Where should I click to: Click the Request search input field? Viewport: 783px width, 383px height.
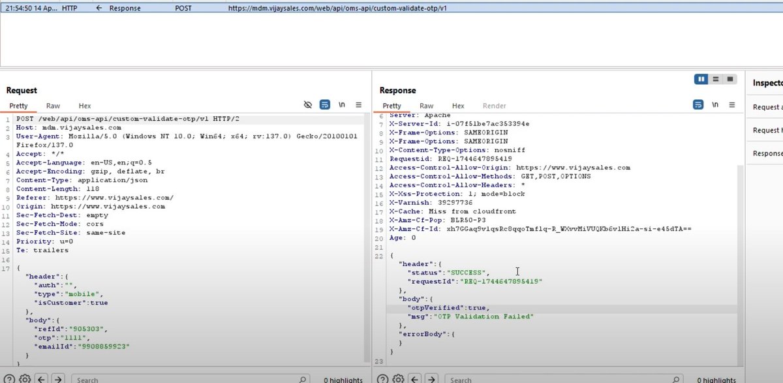(x=191, y=379)
